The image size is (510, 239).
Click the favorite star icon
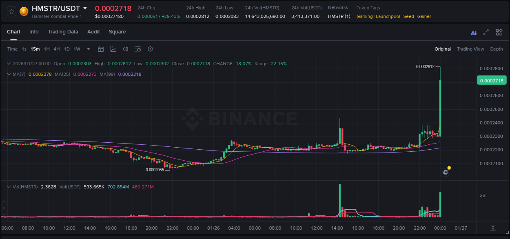11,11
